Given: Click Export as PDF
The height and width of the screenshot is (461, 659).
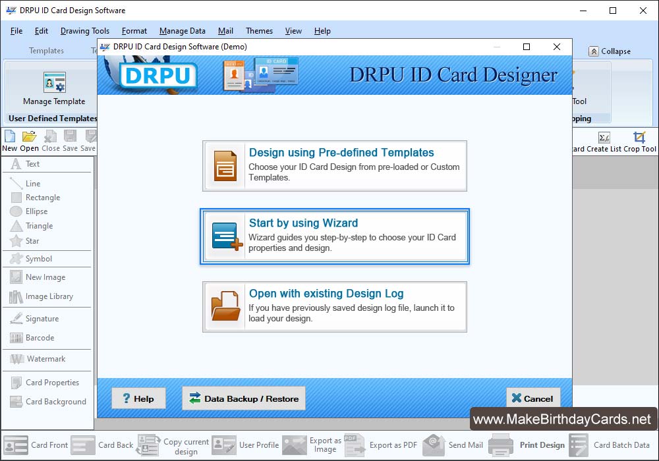Looking at the screenshot, I should 381,445.
